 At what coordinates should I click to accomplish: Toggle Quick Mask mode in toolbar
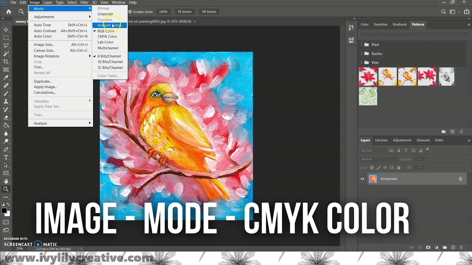6,222
